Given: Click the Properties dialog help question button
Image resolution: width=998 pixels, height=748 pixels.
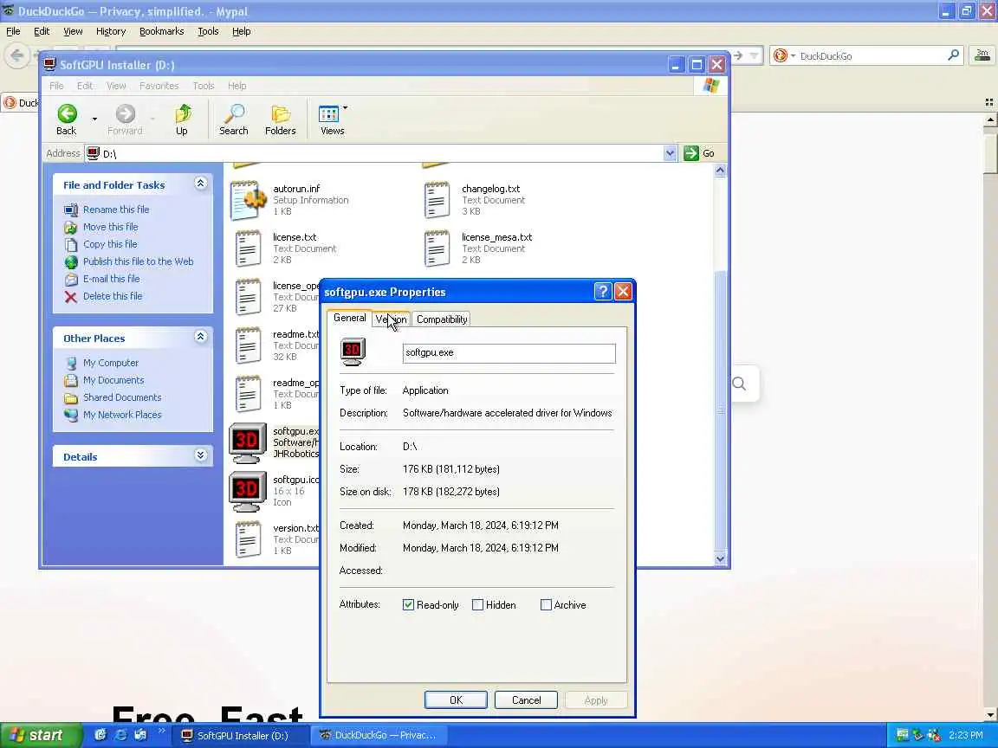Looking at the screenshot, I should (603, 291).
